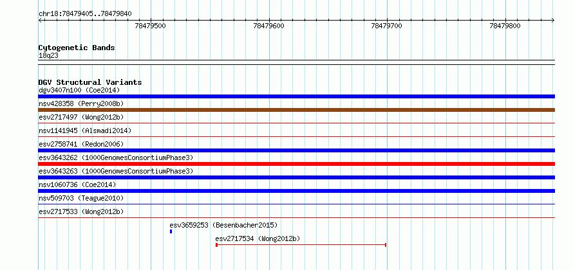Click the 78479600 ruler position

pyautogui.click(x=268, y=26)
